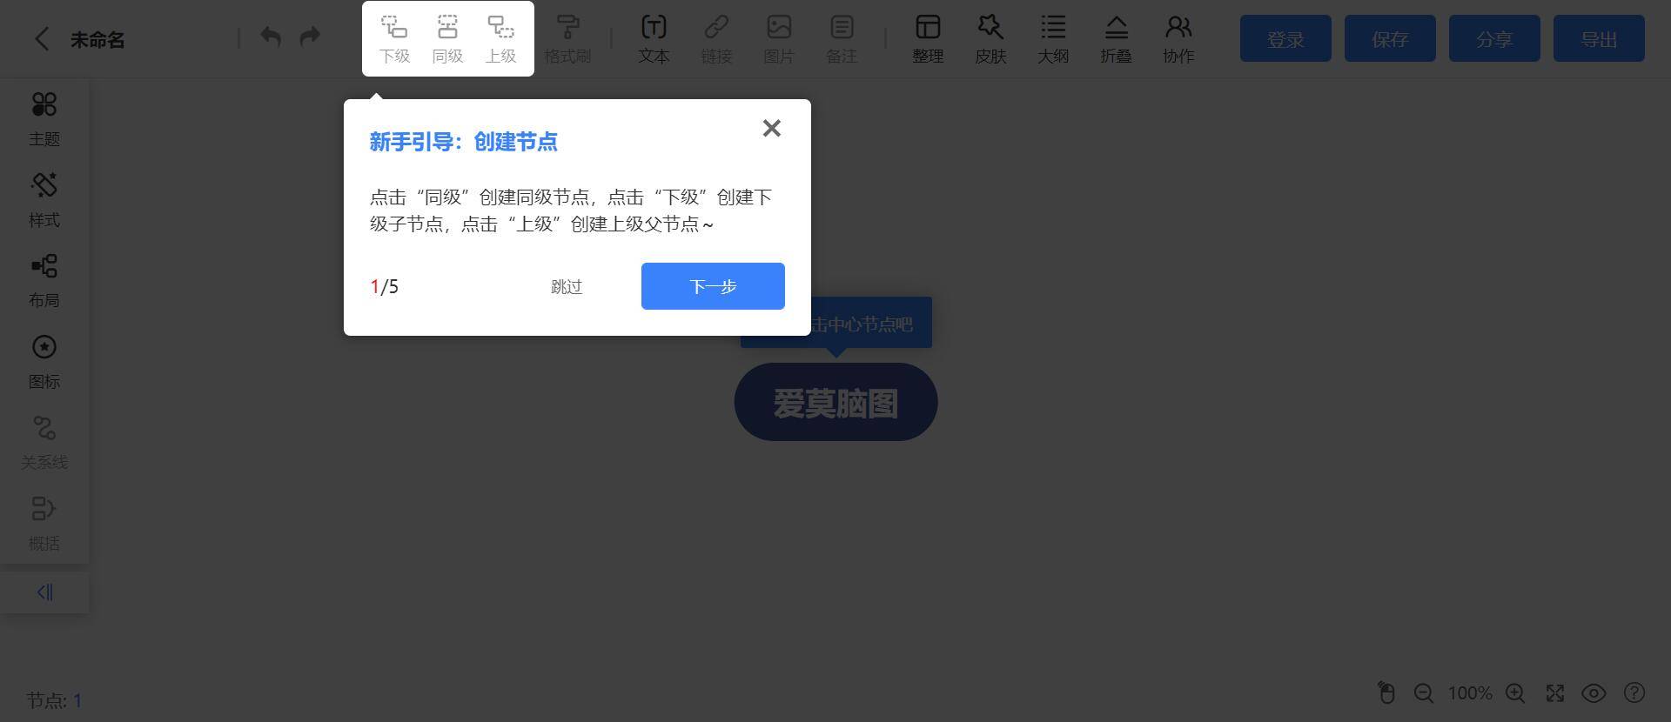Click the 分享 share button
Viewport: 1671px width, 722px height.
[x=1494, y=38]
